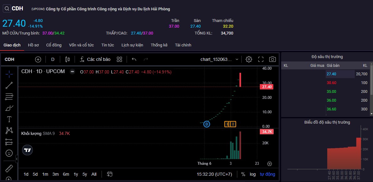The width and height of the screenshot is (373, 182).
Task: Open the candlestick chart type selector
Action: tap(67, 59)
